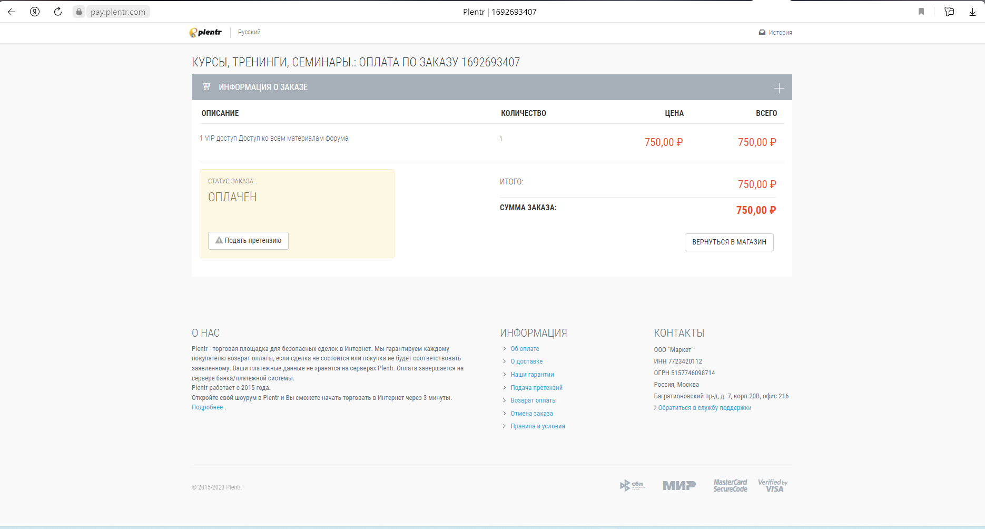Open the Наши гарантии link
This screenshot has height=529, width=985.
coord(532,375)
